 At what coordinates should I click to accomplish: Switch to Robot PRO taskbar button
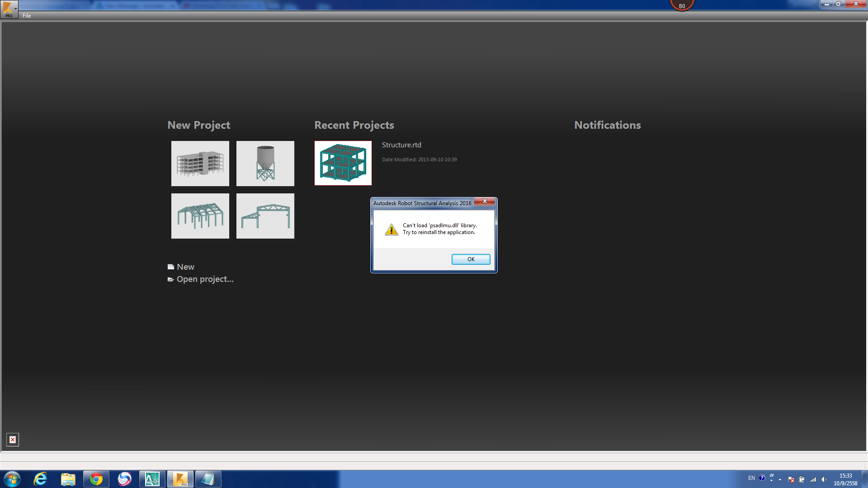[180, 479]
